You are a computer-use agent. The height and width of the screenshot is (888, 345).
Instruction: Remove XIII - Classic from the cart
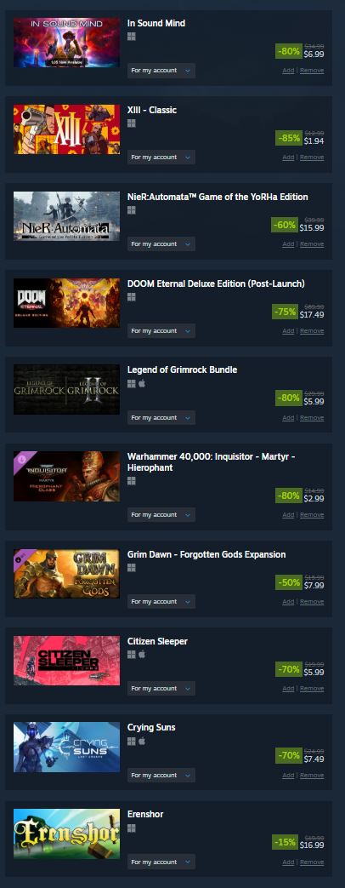(312, 158)
